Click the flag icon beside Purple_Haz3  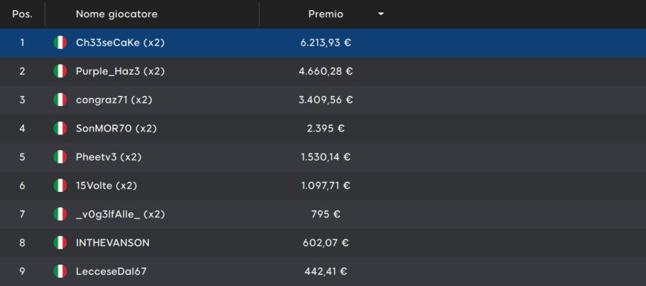coord(60,71)
